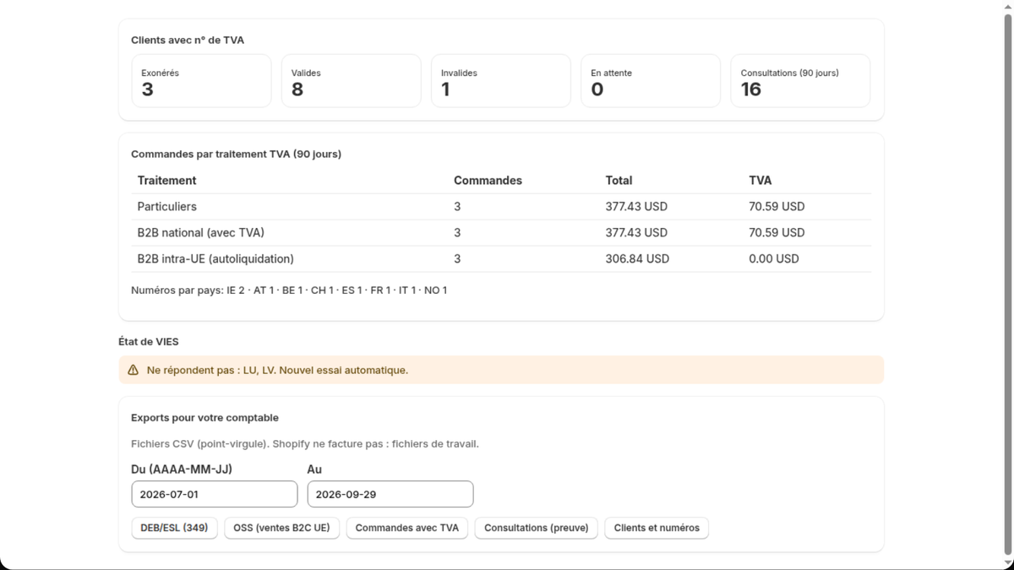Click the Particuliers row label
Image resolution: width=1014 pixels, height=570 pixels.
[166, 206]
